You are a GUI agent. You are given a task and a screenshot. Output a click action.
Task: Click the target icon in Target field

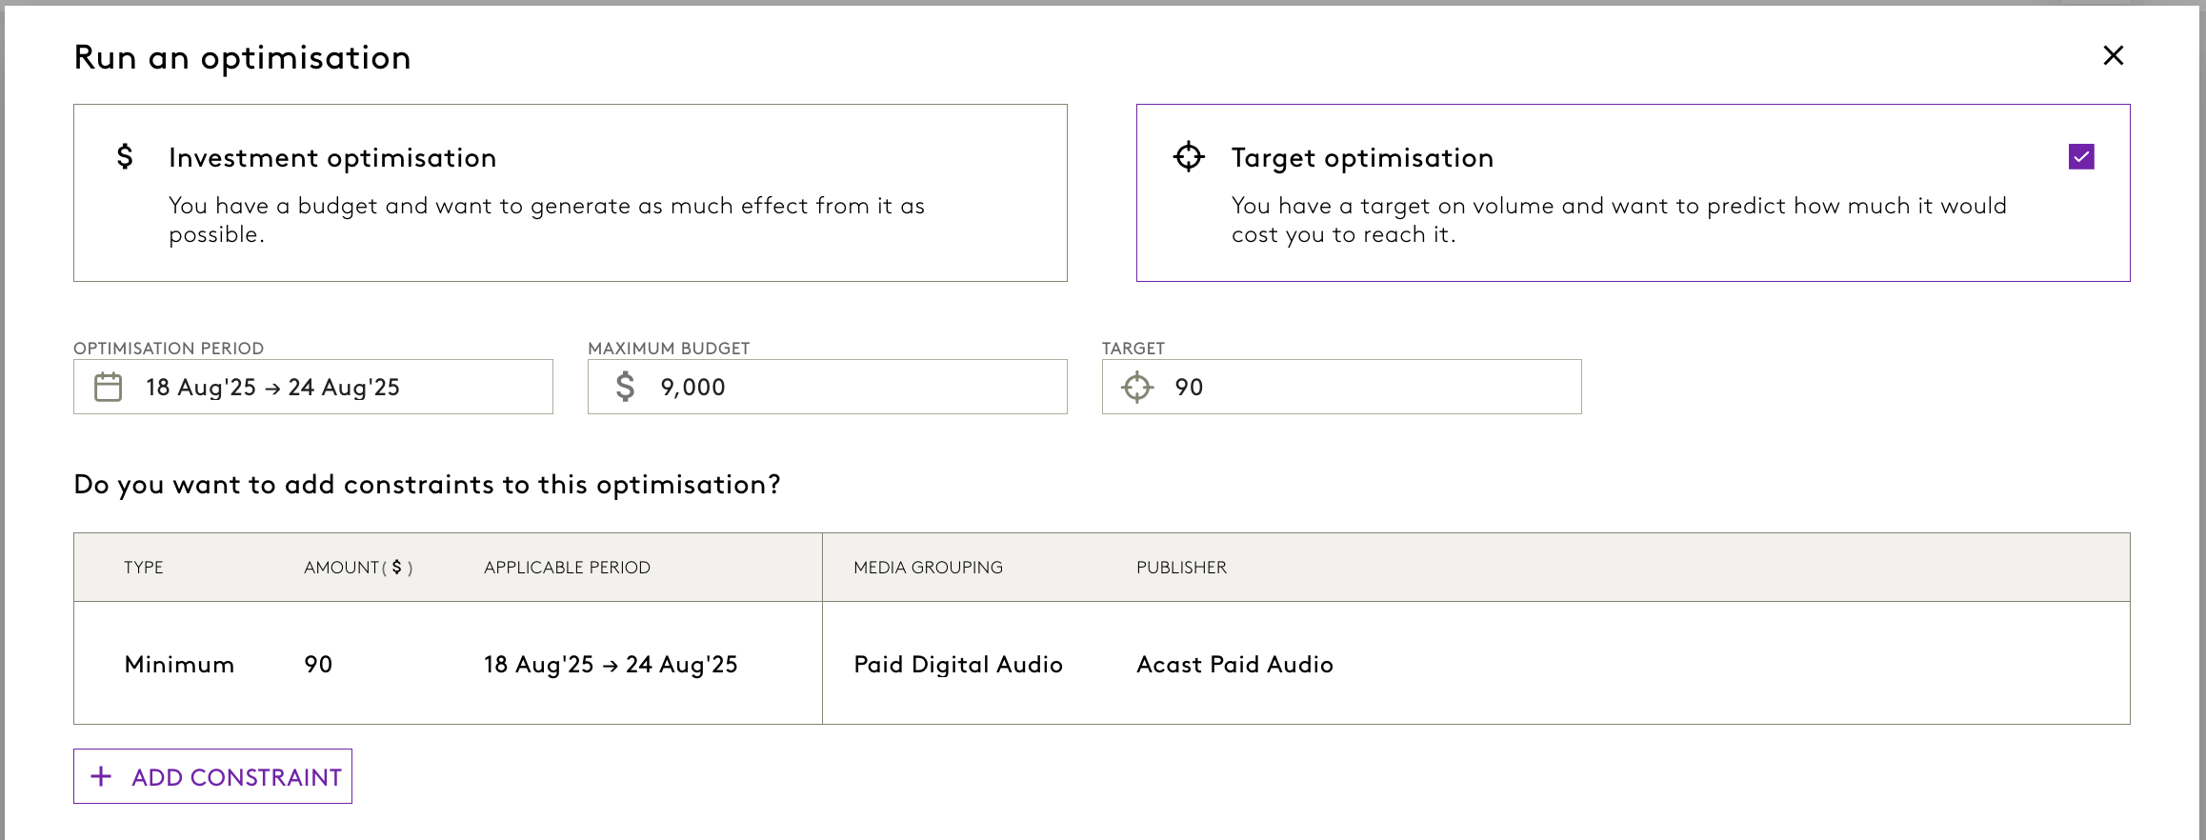click(1137, 388)
